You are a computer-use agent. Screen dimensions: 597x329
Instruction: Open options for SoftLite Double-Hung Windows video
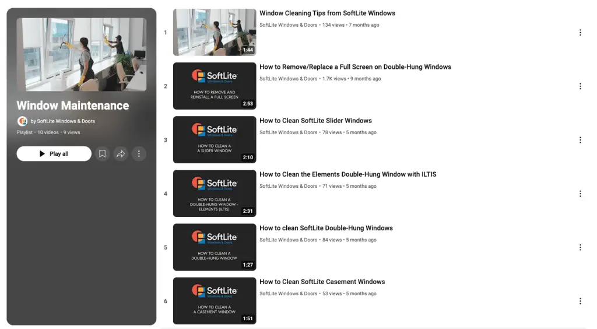coord(580,247)
